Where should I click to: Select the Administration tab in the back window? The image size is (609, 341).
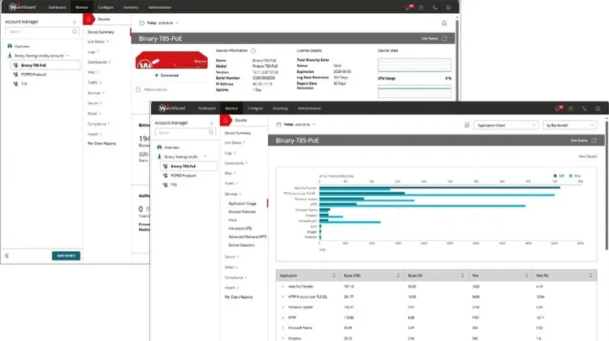(160, 7)
